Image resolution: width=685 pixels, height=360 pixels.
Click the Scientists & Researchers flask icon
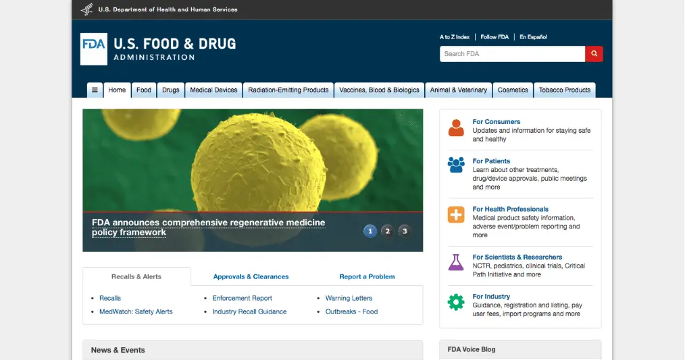(456, 262)
